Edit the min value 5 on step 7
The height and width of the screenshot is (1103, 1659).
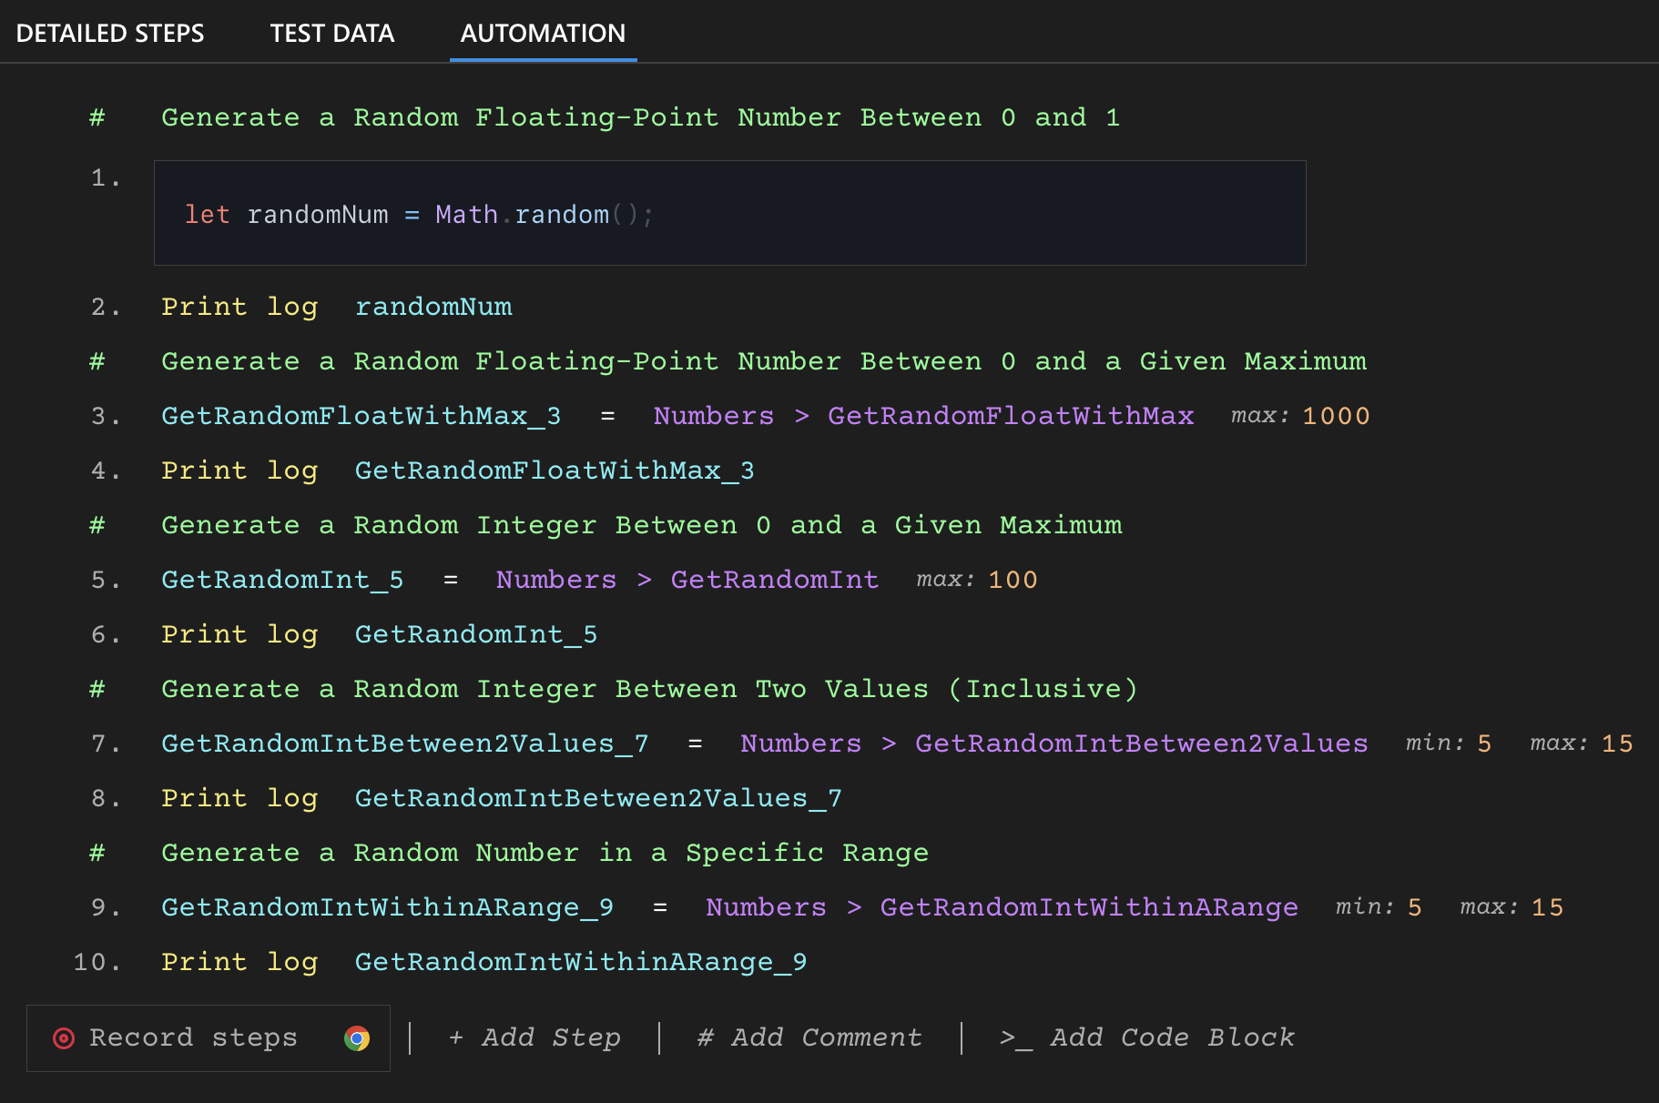coord(1484,744)
